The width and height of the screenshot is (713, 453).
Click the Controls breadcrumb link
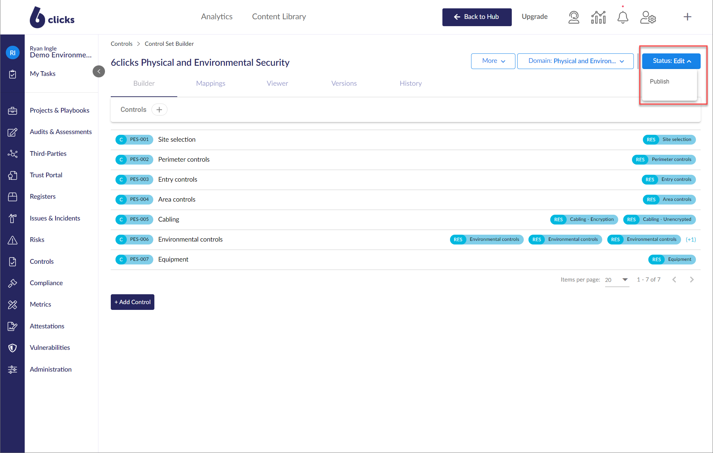[x=121, y=44]
